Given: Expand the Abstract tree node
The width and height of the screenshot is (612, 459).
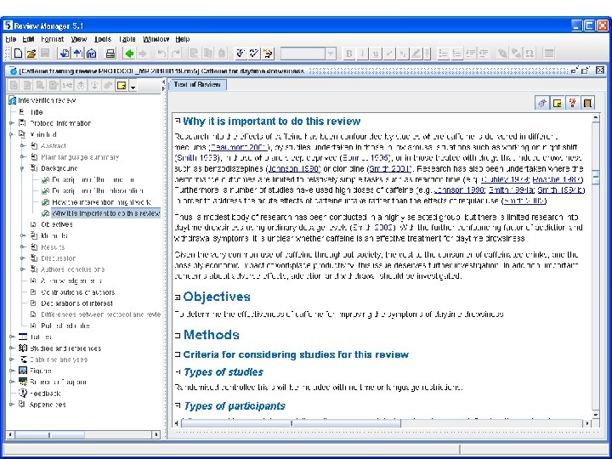Looking at the screenshot, I should pos(23,146).
